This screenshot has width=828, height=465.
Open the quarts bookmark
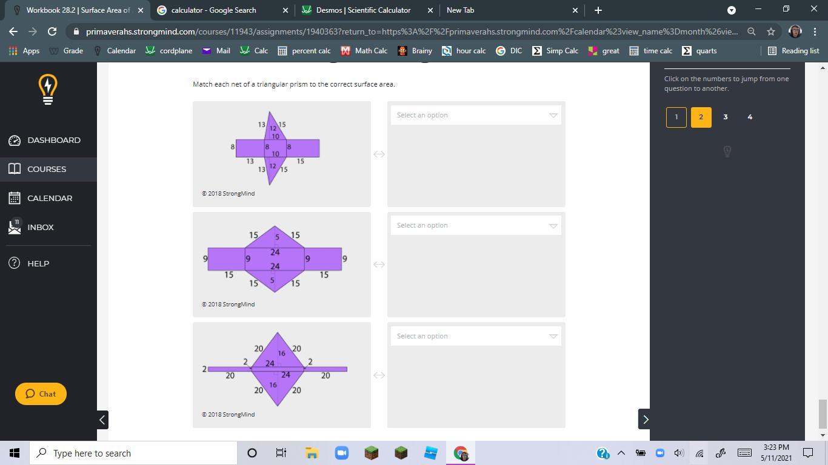699,51
